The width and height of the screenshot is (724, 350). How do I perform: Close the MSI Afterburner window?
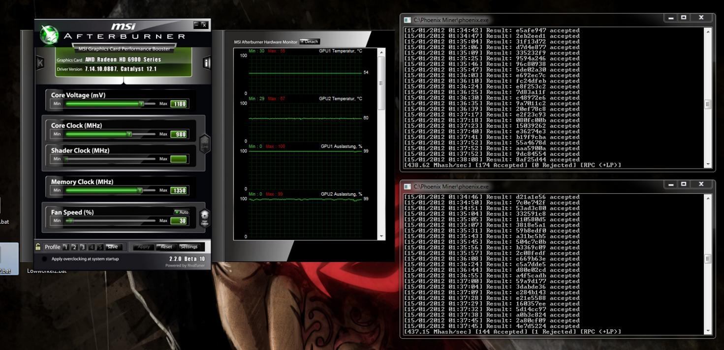tap(204, 25)
